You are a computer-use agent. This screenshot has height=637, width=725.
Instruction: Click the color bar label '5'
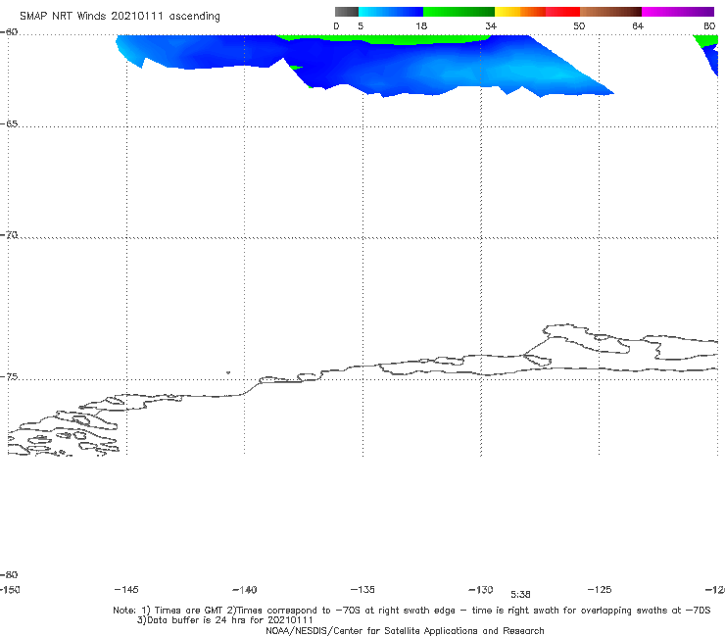coord(361,25)
